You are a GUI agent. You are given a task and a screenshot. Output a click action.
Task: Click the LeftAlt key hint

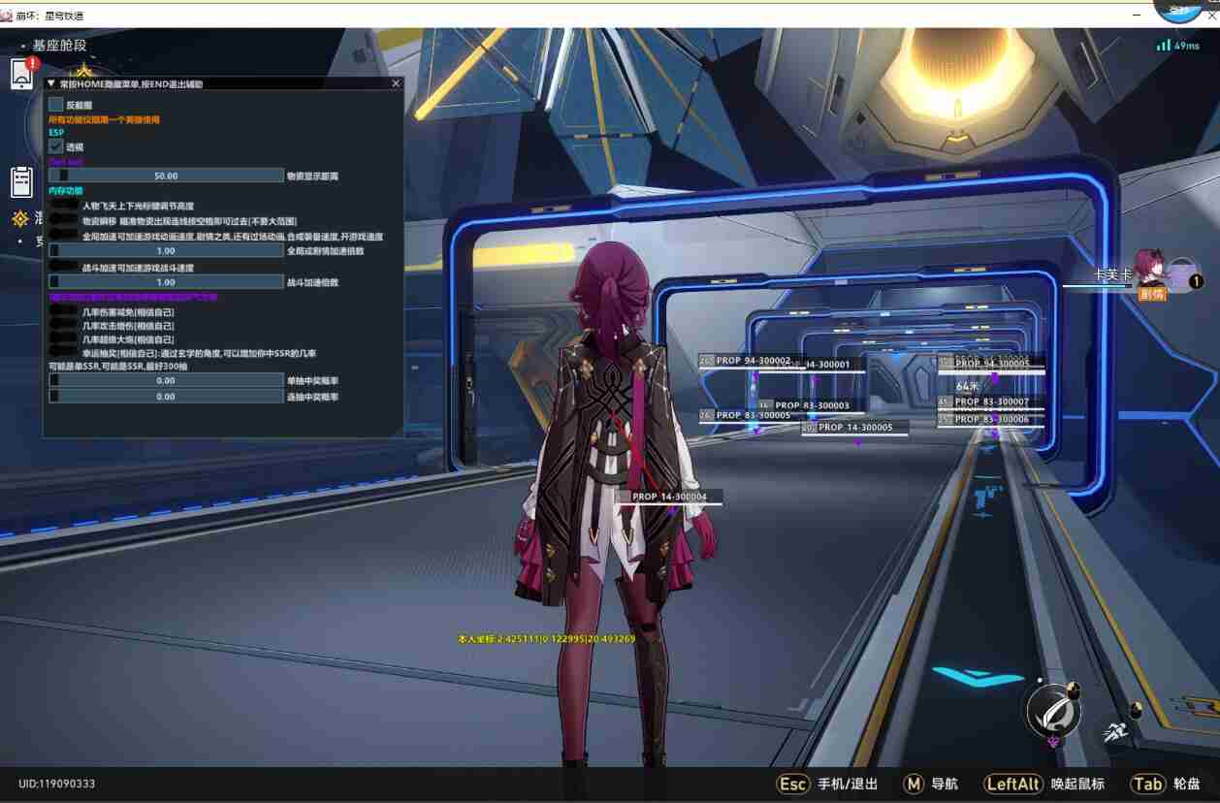pos(1013,784)
